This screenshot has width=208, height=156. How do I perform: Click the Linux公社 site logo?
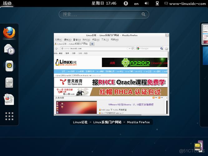click(66, 62)
